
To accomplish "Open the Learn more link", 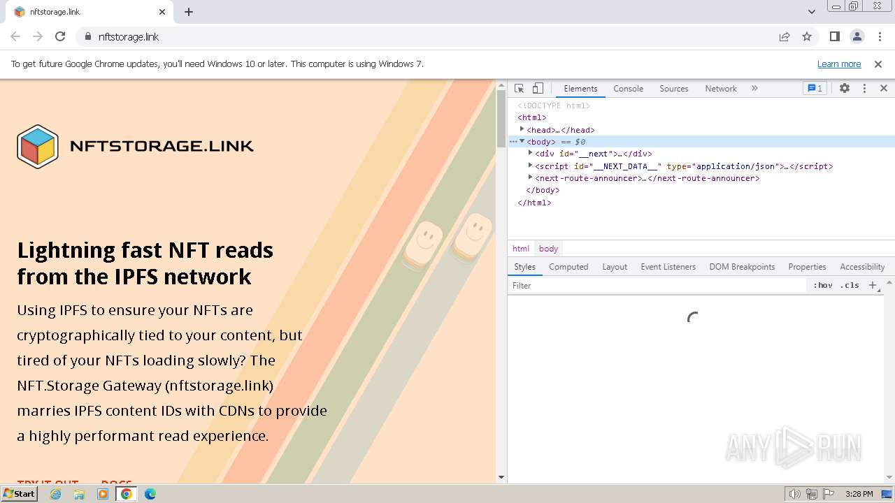I will [839, 64].
